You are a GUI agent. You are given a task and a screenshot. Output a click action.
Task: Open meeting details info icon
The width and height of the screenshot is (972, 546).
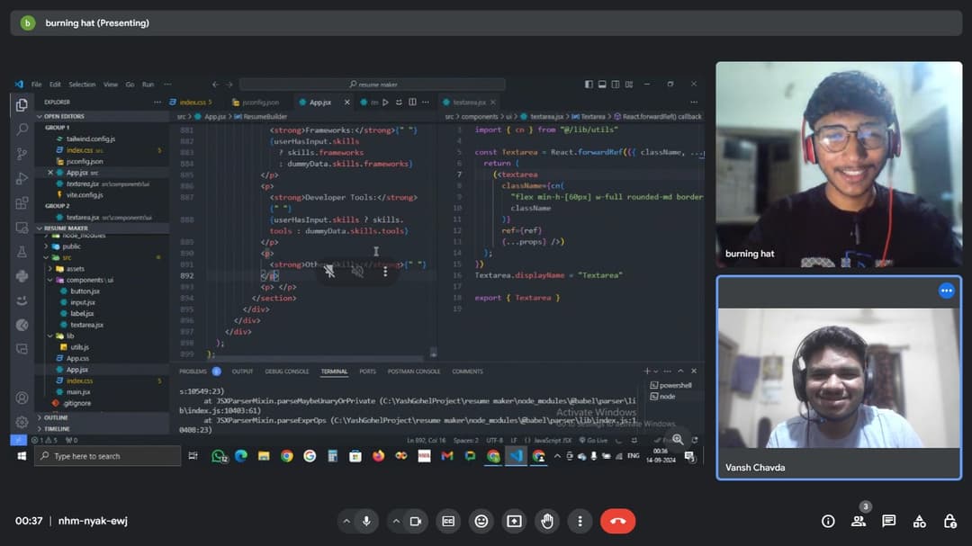[828, 521]
